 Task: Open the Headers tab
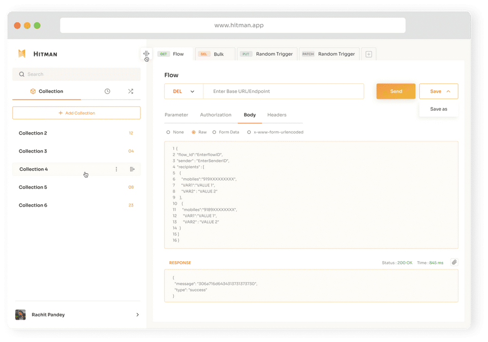click(277, 115)
